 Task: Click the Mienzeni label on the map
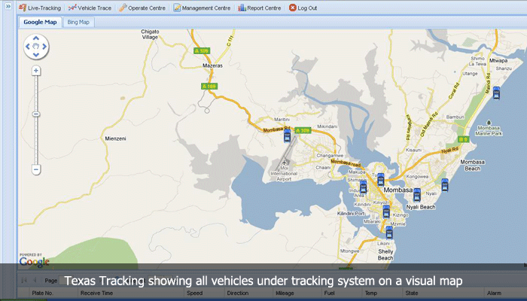pos(115,138)
